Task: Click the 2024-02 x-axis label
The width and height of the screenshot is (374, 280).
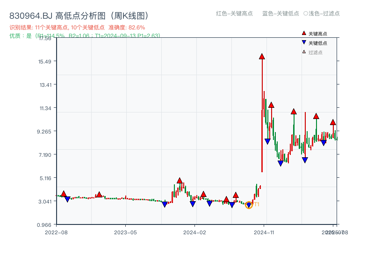Action: pyautogui.click(x=194, y=232)
